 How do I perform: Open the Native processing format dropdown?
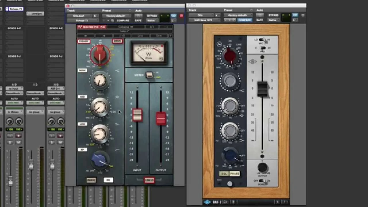(152, 20)
